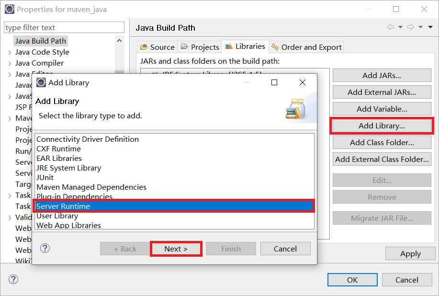This screenshot has height=296, width=439.
Task: Select JRE System Library in the list
Action: pyautogui.click(x=174, y=168)
